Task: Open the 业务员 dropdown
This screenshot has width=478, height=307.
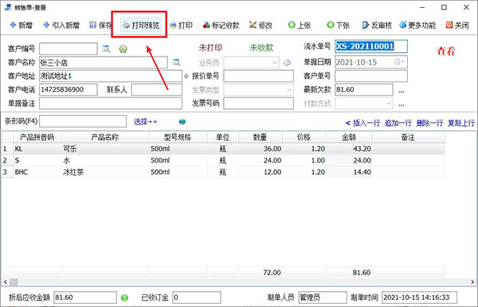Action: click(x=275, y=62)
